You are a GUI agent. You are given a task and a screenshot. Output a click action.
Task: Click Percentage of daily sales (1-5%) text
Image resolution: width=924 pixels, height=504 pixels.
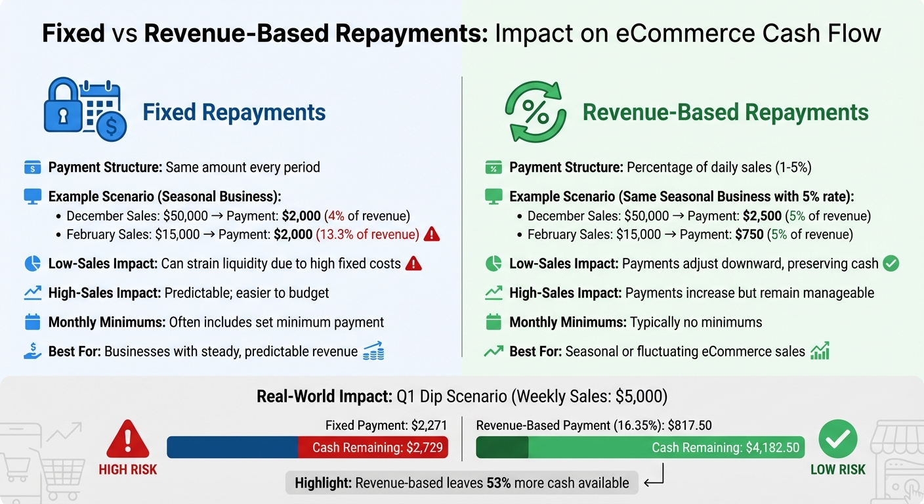click(x=719, y=167)
